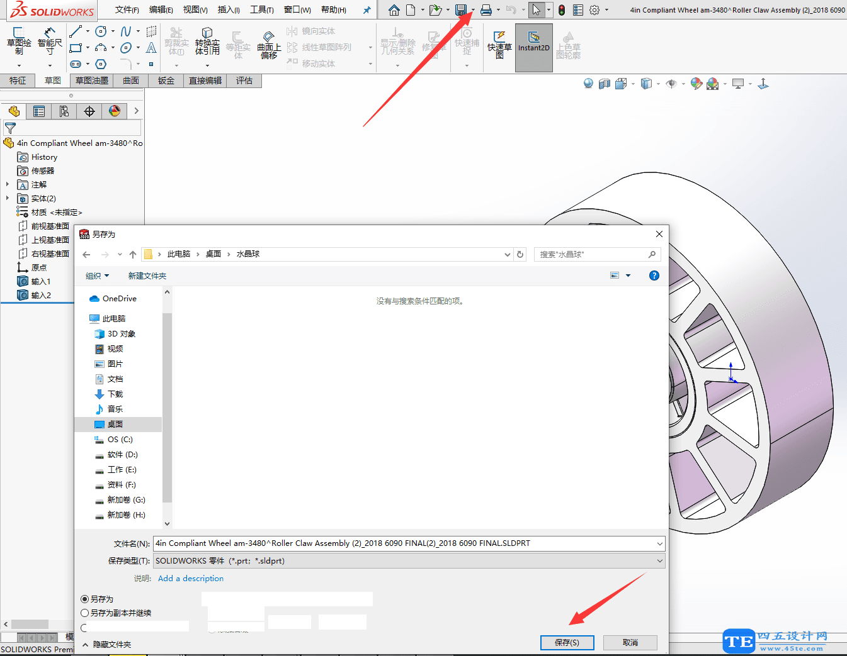Viewport: 847px width, 656px height.
Task: Click the Print icon in top toolbar
Action: 486,10
